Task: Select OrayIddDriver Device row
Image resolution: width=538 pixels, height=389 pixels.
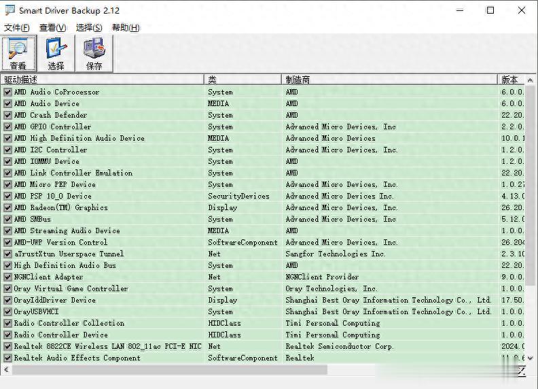Action: tap(262, 301)
